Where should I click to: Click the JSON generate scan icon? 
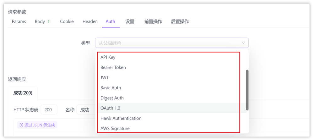21,125
